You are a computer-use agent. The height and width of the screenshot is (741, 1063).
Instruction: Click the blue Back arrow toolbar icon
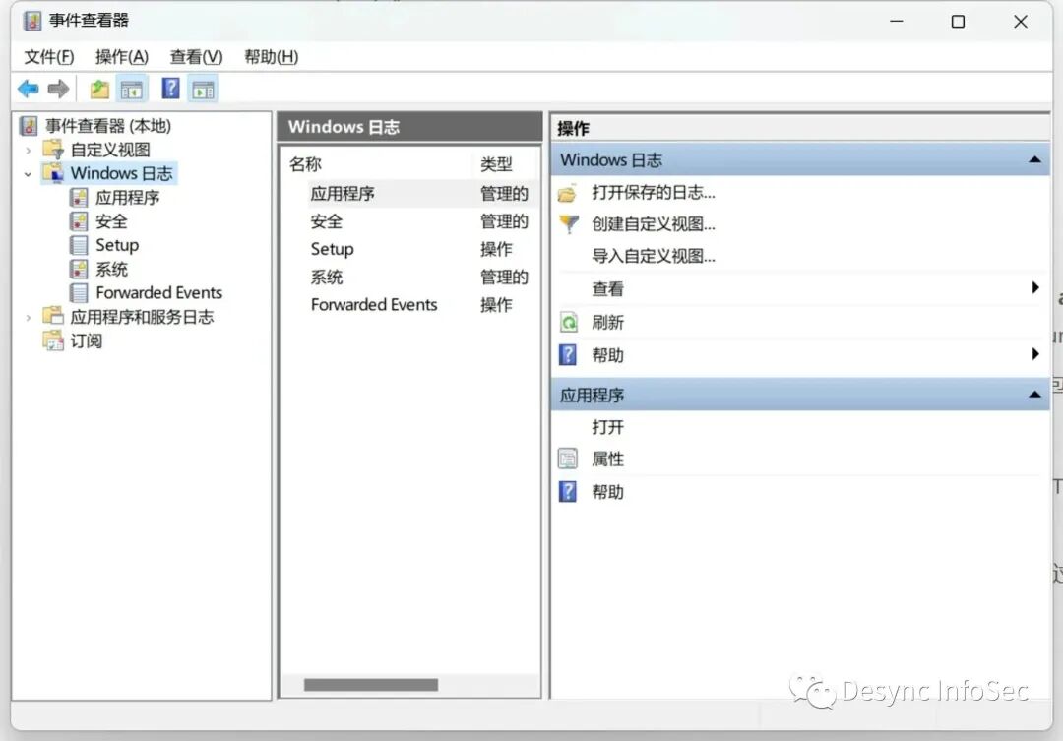tap(28, 89)
